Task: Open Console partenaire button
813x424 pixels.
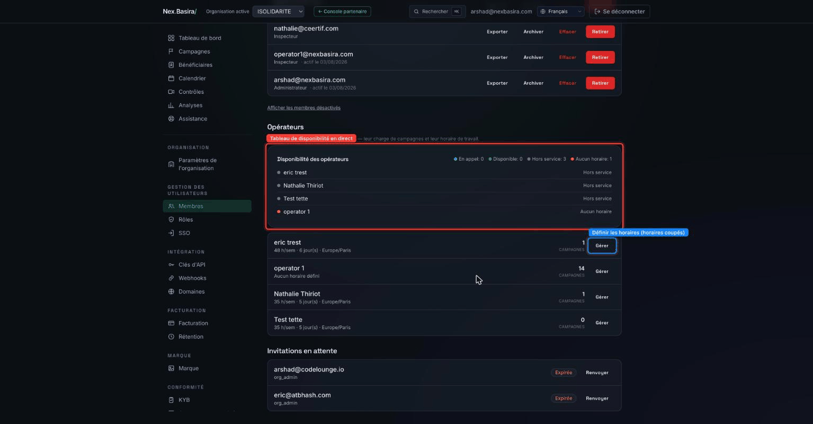Action: click(x=342, y=11)
